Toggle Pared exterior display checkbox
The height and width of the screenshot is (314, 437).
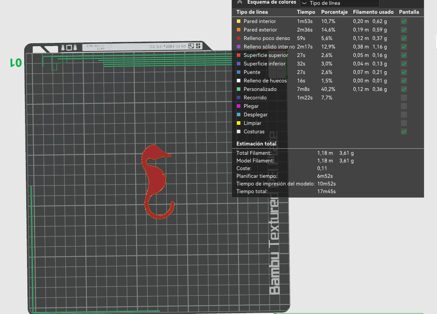click(404, 30)
